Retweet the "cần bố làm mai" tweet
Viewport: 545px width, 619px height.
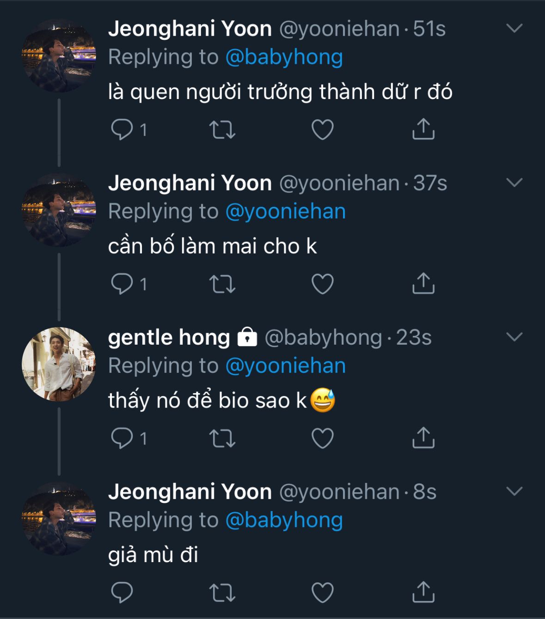(222, 284)
